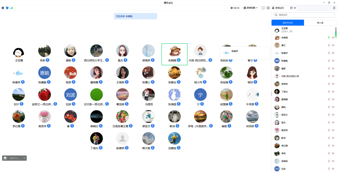337x173 pixels.
Task: Click the 说点什么... chat input
Action: pos(15,158)
